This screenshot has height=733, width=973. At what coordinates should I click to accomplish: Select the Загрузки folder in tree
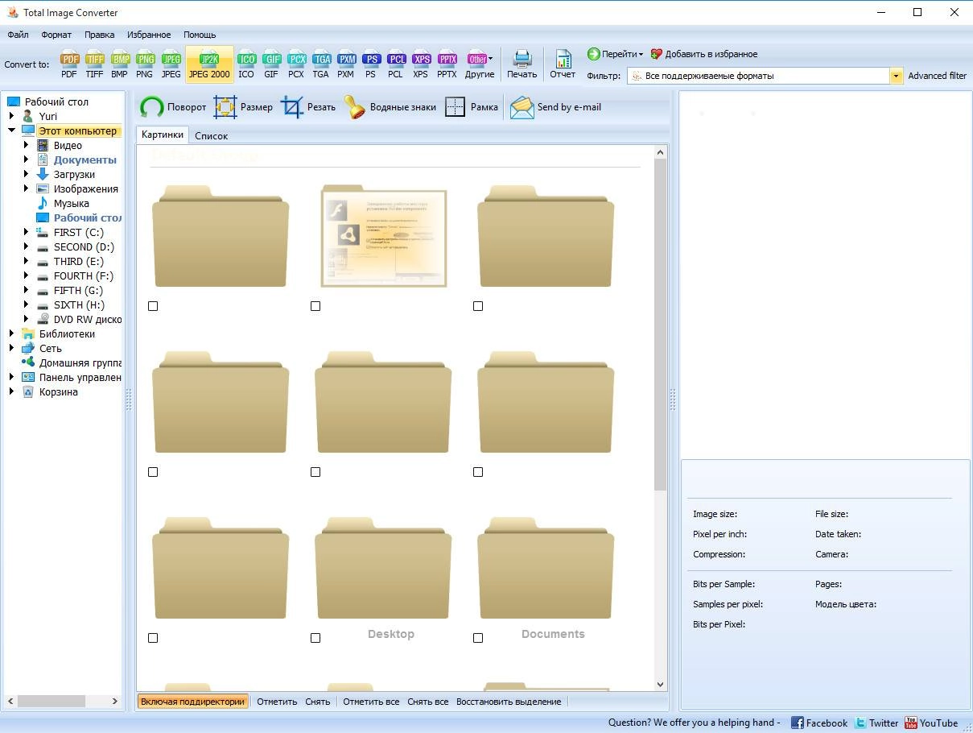coord(74,175)
